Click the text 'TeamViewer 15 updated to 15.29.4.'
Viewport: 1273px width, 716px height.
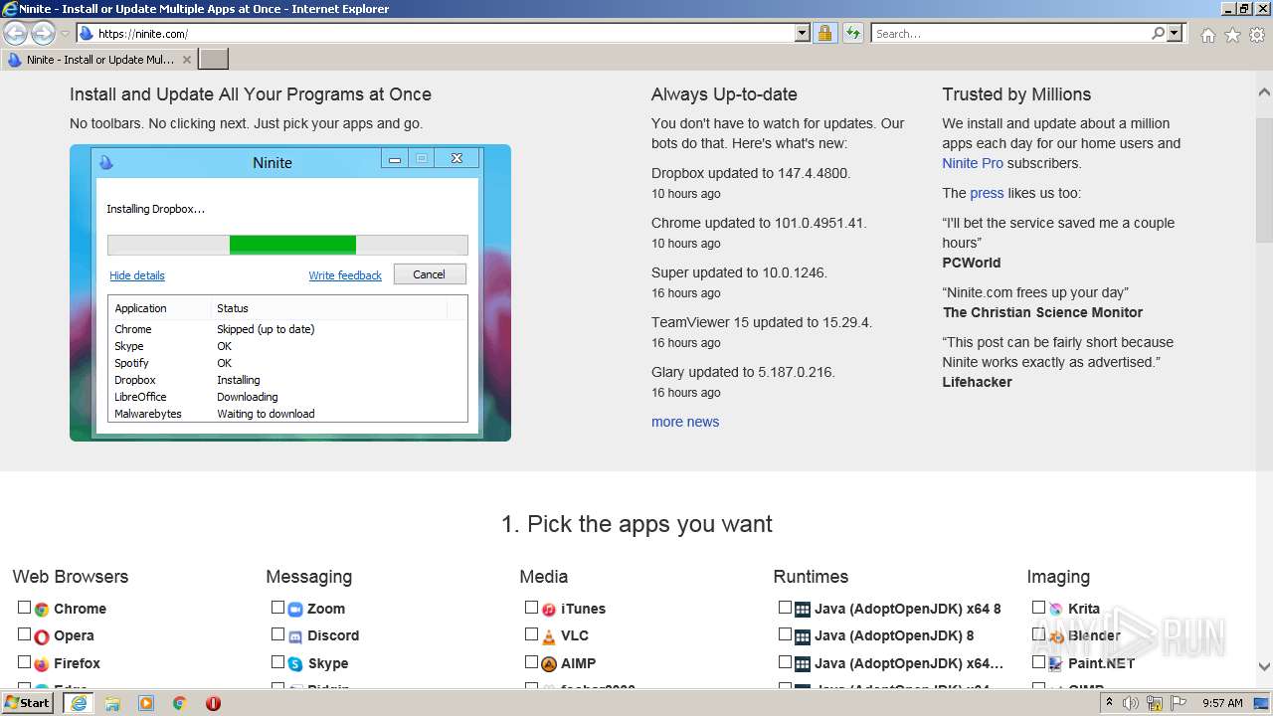click(x=762, y=322)
